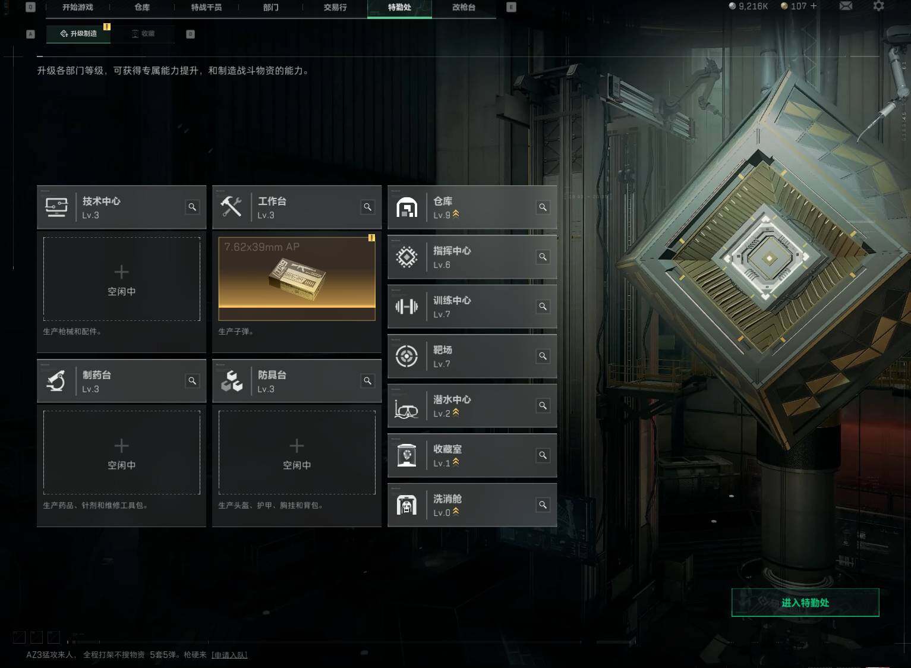Inspect 指挥中心 with its magnifier icon
Viewport: 911px width, 668px height.
(x=543, y=257)
